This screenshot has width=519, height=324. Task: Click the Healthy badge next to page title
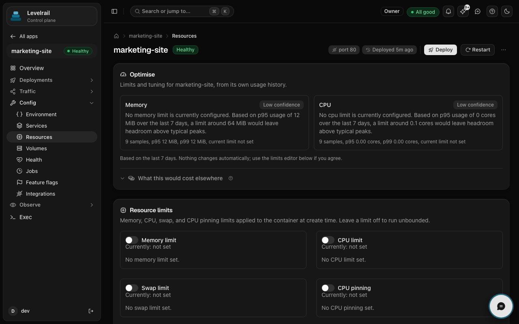[x=185, y=50]
